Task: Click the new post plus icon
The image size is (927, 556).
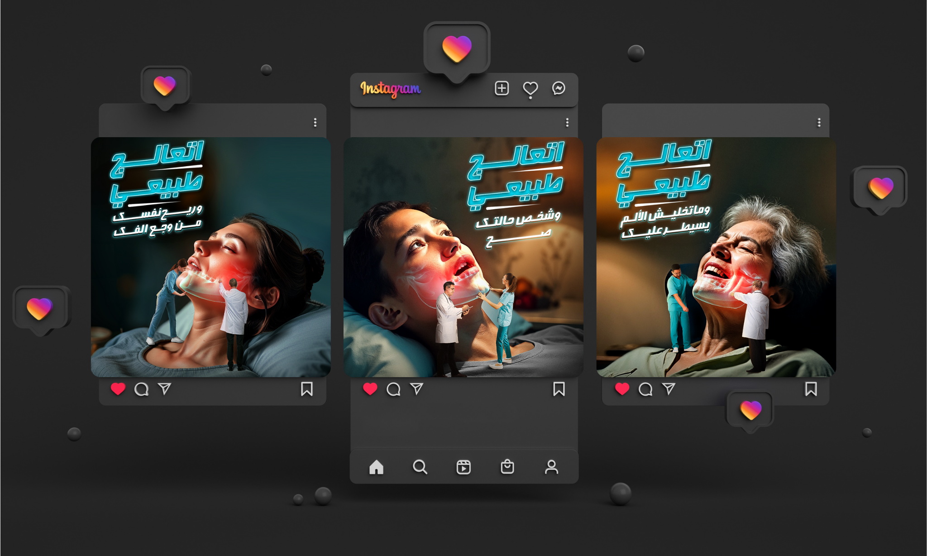Action: 502,88
